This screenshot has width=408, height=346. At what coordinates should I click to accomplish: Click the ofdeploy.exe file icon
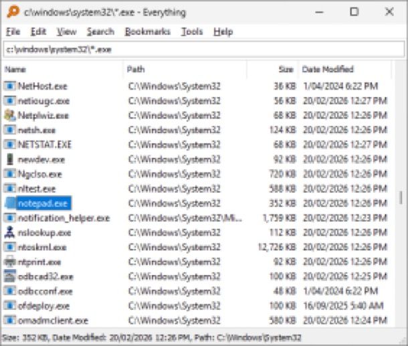tap(10, 306)
